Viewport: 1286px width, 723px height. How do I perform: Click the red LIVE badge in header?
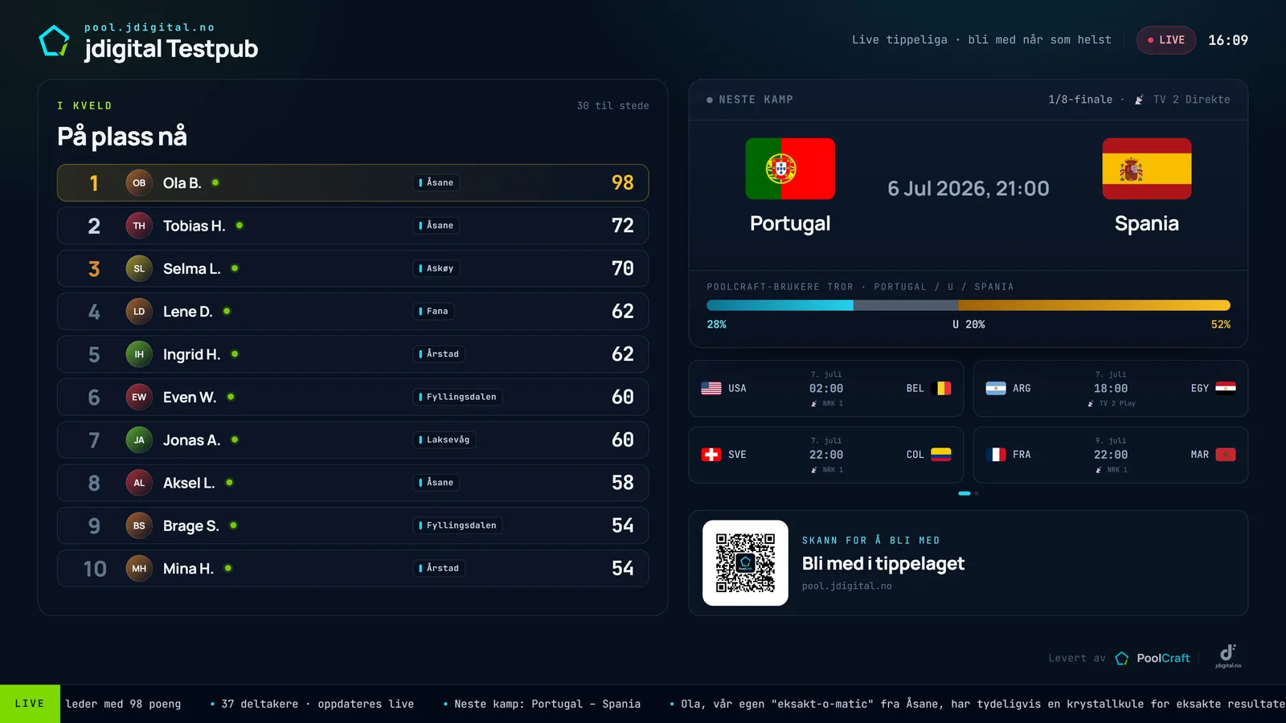click(x=1166, y=40)
